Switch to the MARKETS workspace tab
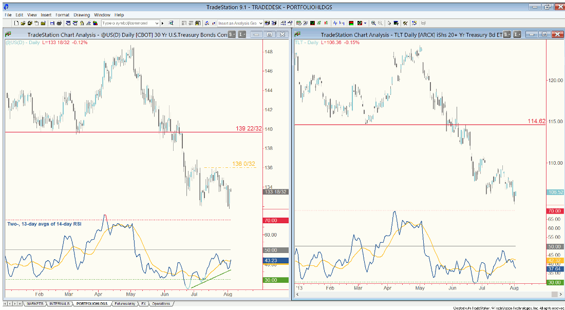Viewport: 565px width, 310px height. tap(34, 304)
